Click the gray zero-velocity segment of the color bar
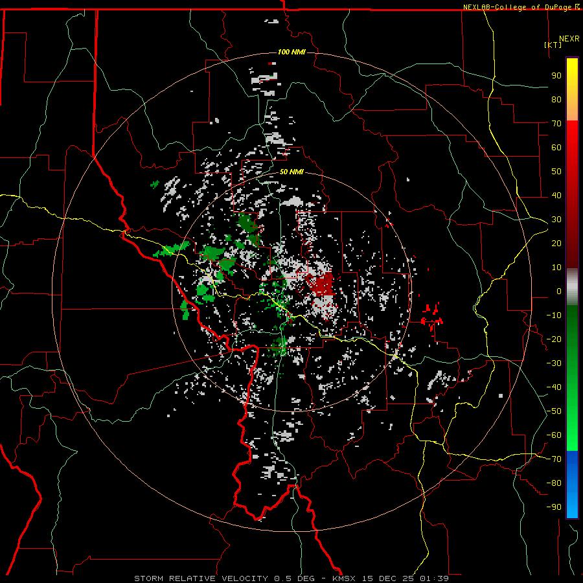 pos(572,287)
